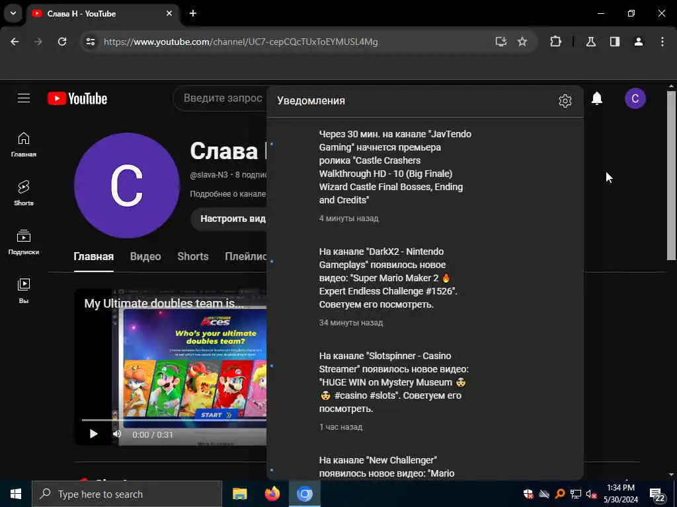The width and height of the screenshot is (677, 507).
Task: Open notification settings gear icon
Action: 565,100
